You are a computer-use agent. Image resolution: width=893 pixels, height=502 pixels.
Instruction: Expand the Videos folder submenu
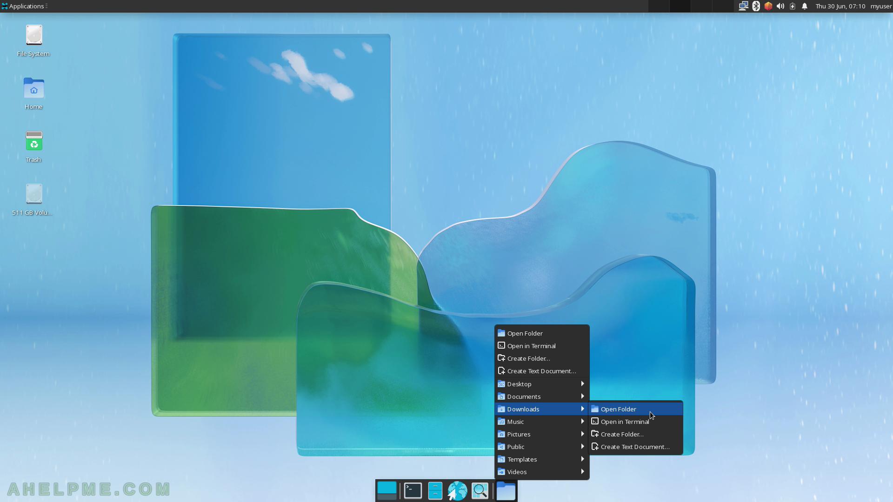542,472
